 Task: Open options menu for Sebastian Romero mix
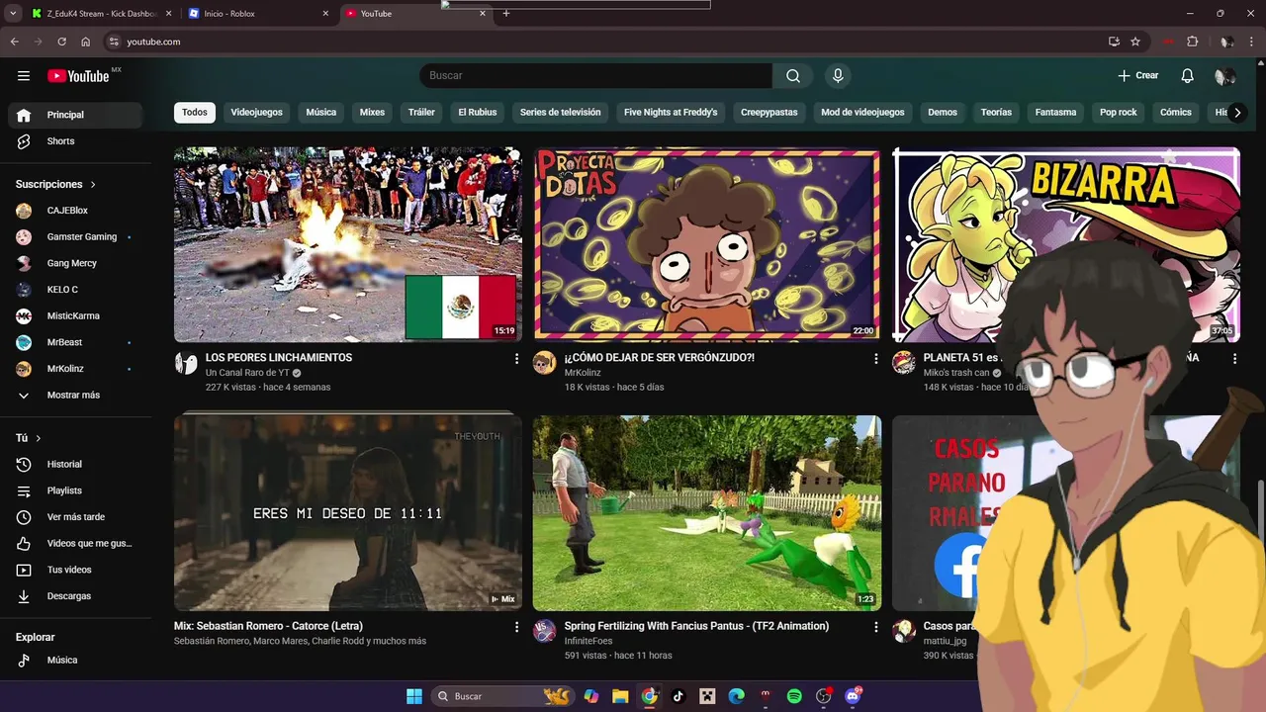click(x=516, y=627)
